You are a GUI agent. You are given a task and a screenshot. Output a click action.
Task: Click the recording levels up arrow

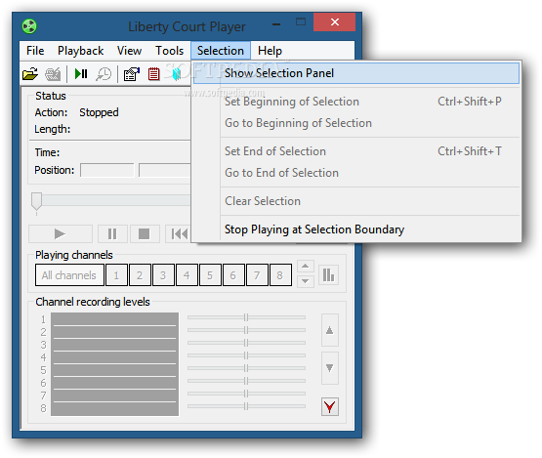point(330,330)
